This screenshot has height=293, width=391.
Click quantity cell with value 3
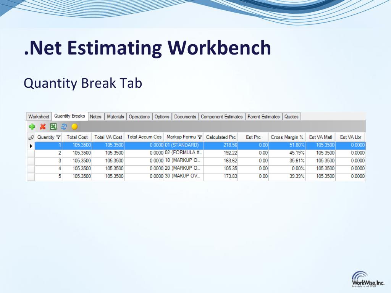(48, 161)
